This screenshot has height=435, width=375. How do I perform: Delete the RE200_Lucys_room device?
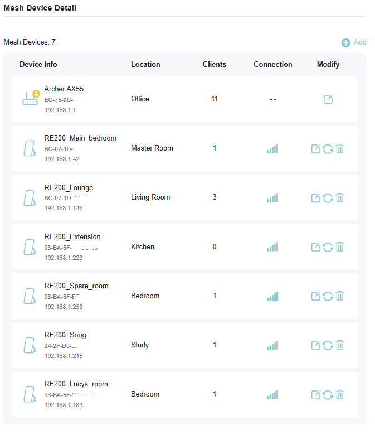340,394
